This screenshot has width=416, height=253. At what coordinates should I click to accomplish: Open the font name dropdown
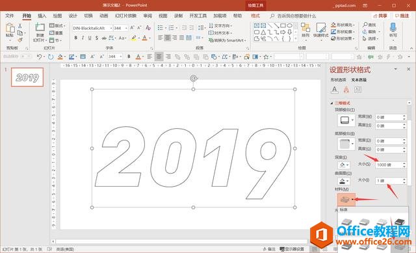pos(111,28)
